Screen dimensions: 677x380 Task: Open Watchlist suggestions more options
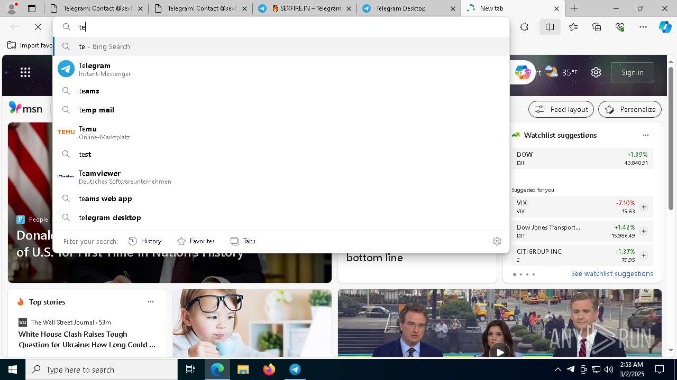coord(645,135)
